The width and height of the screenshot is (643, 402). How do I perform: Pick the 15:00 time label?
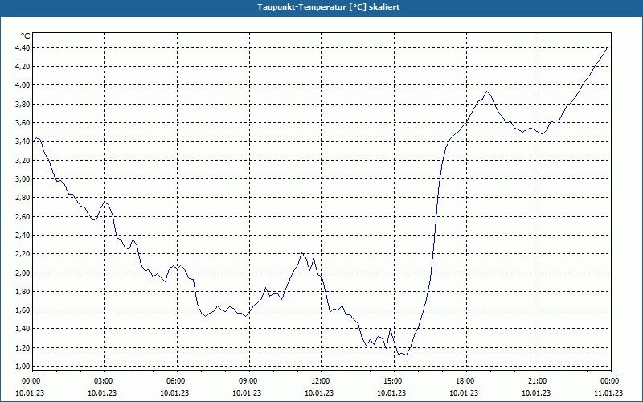point(395,381)
